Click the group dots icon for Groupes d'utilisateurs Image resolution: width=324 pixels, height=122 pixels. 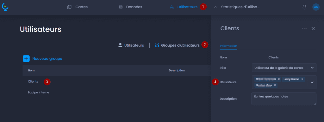(x=157, y=45)
